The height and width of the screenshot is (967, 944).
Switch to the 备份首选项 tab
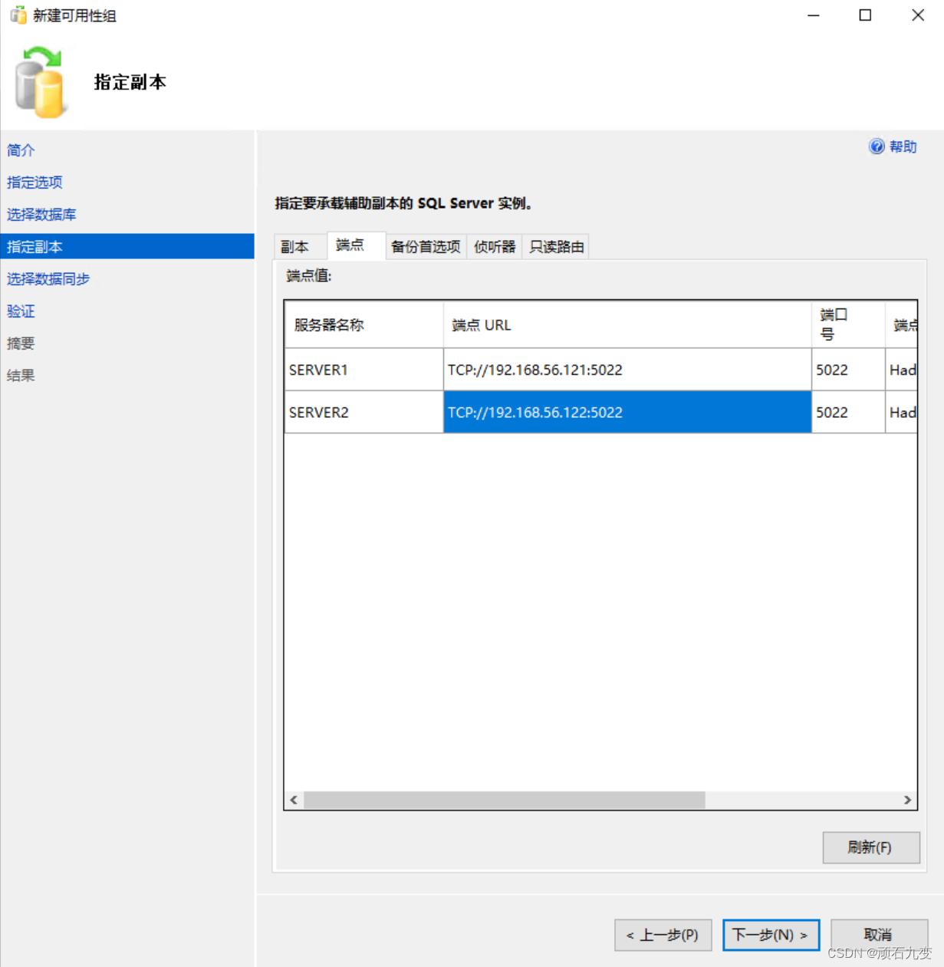[426, 246]
